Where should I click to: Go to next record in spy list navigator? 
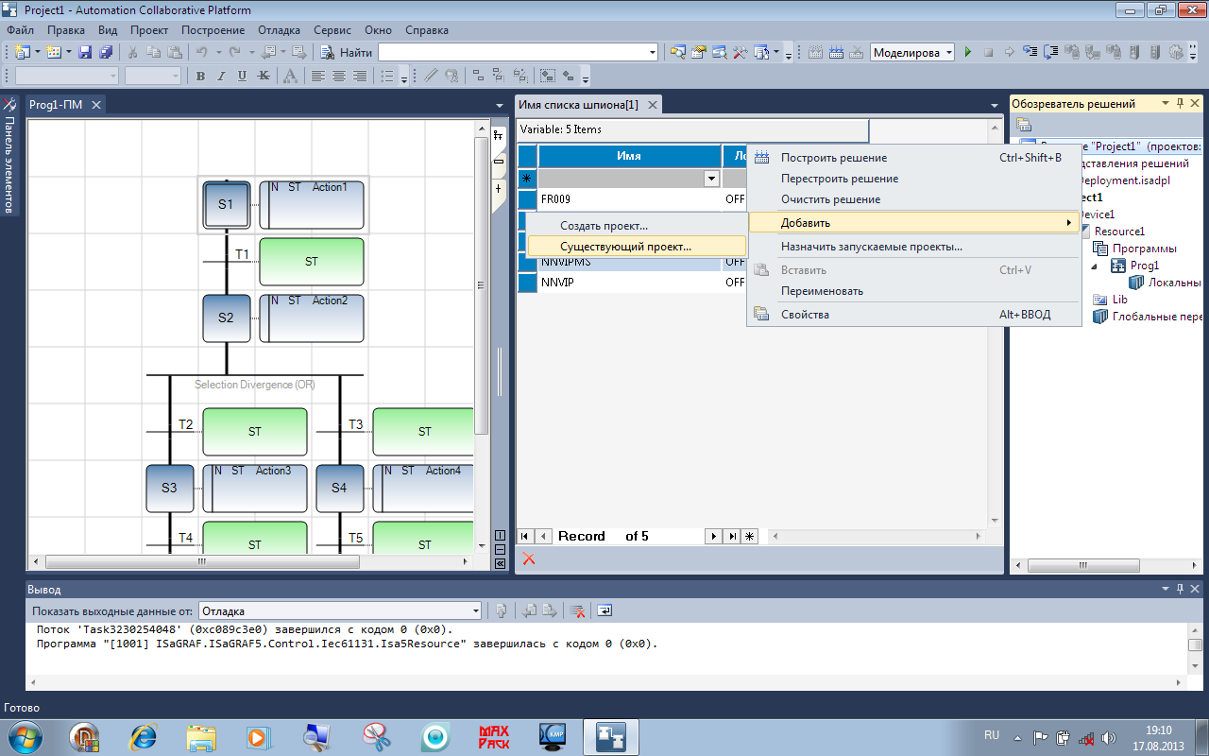pos(714,536)
